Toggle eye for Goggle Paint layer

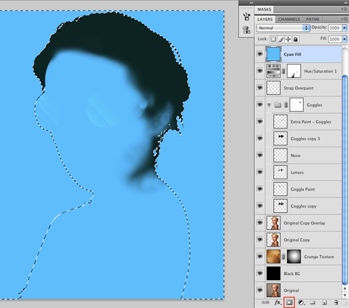click(x=260, y=189)
